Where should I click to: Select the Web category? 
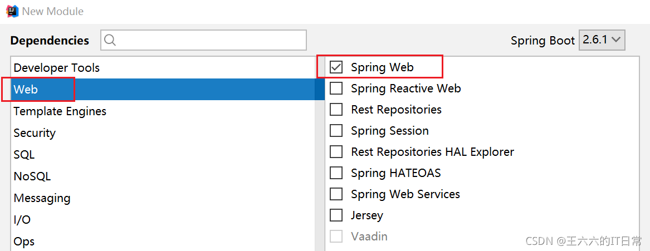click(163, 89)
